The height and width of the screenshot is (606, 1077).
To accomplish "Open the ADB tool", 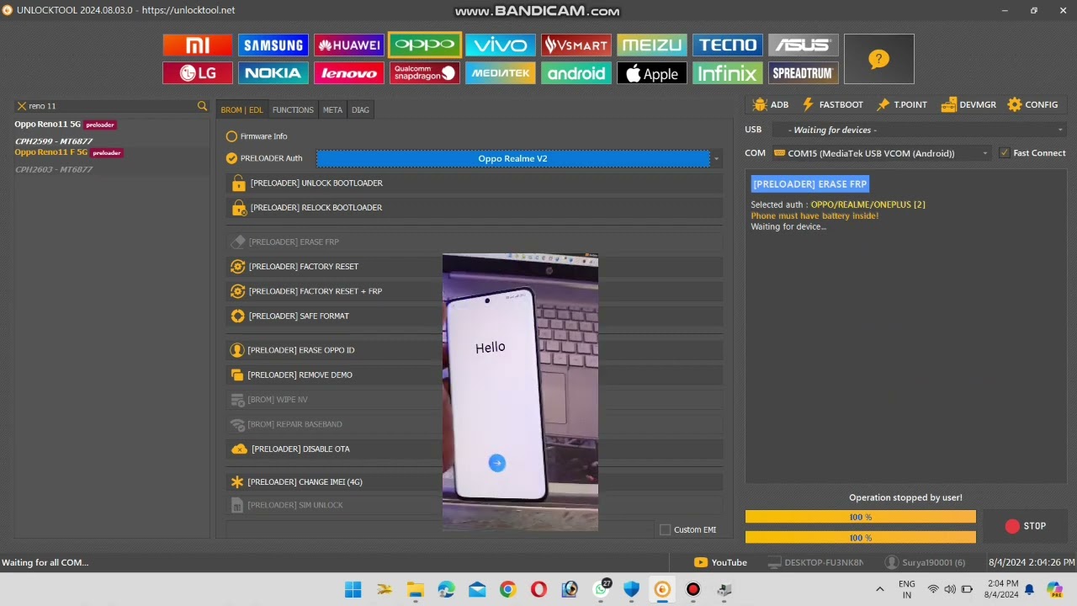I will point(771,104).
